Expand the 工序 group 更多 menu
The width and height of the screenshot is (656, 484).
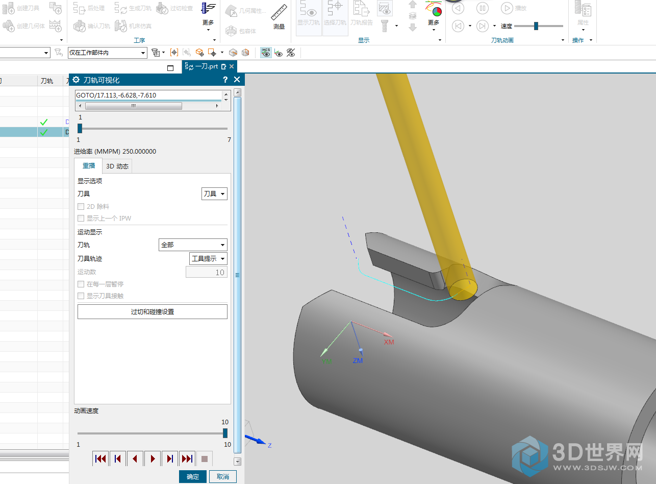click(208, 17)
